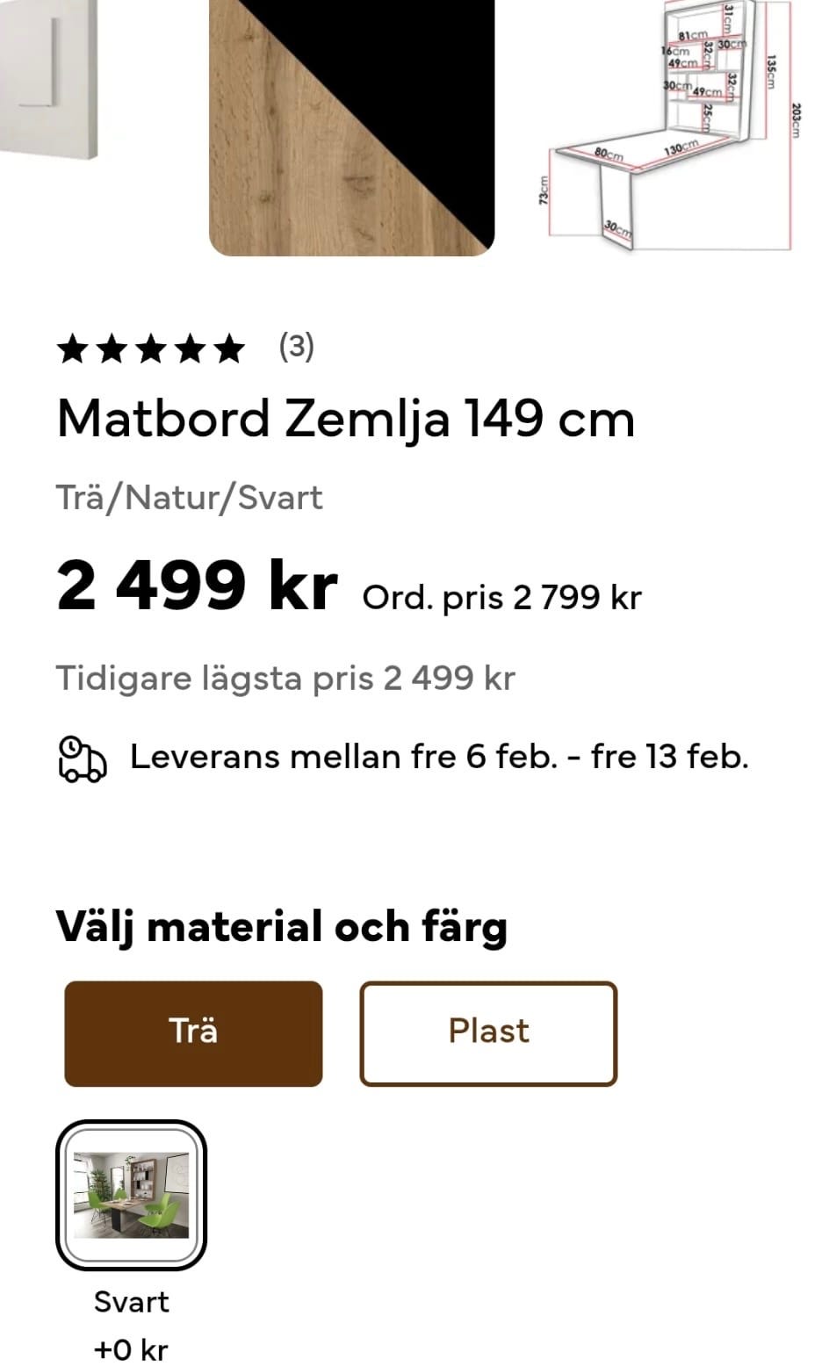Screen dimensions: 829x1366
Task: Click Tidigare lägsta pris 2 499 kr text
Action: click(285, 679)
